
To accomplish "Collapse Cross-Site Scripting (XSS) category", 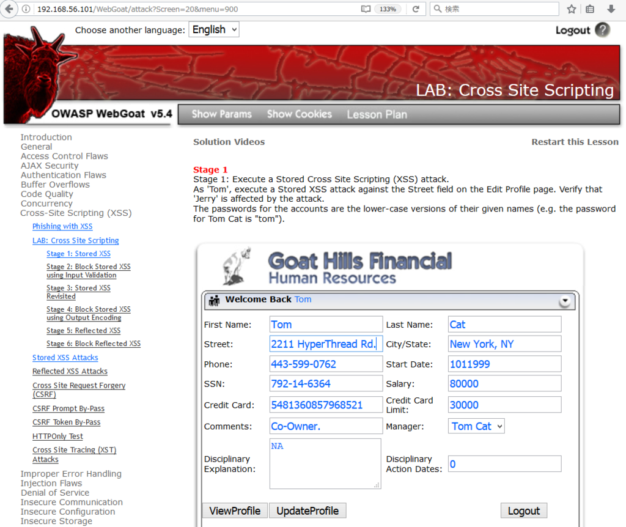I will 76,213.
